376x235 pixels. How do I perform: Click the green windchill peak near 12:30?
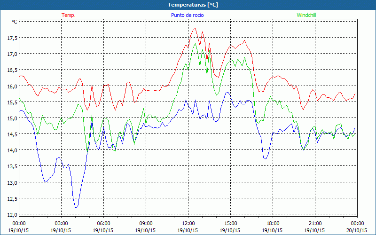coord(195,43)
